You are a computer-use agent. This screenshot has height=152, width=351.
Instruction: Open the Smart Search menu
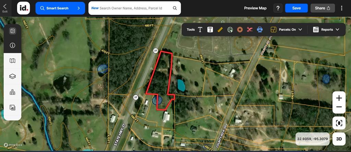tap(60, 8)
